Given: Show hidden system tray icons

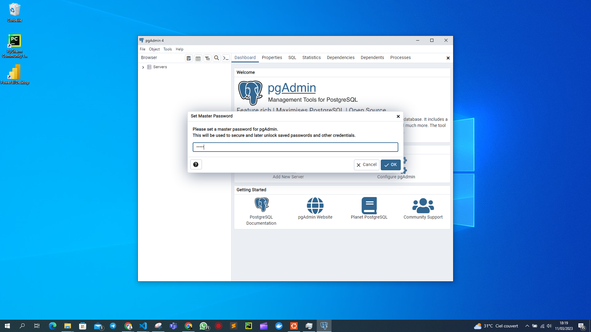Looking at the screenshot, I should coord(527,326).
